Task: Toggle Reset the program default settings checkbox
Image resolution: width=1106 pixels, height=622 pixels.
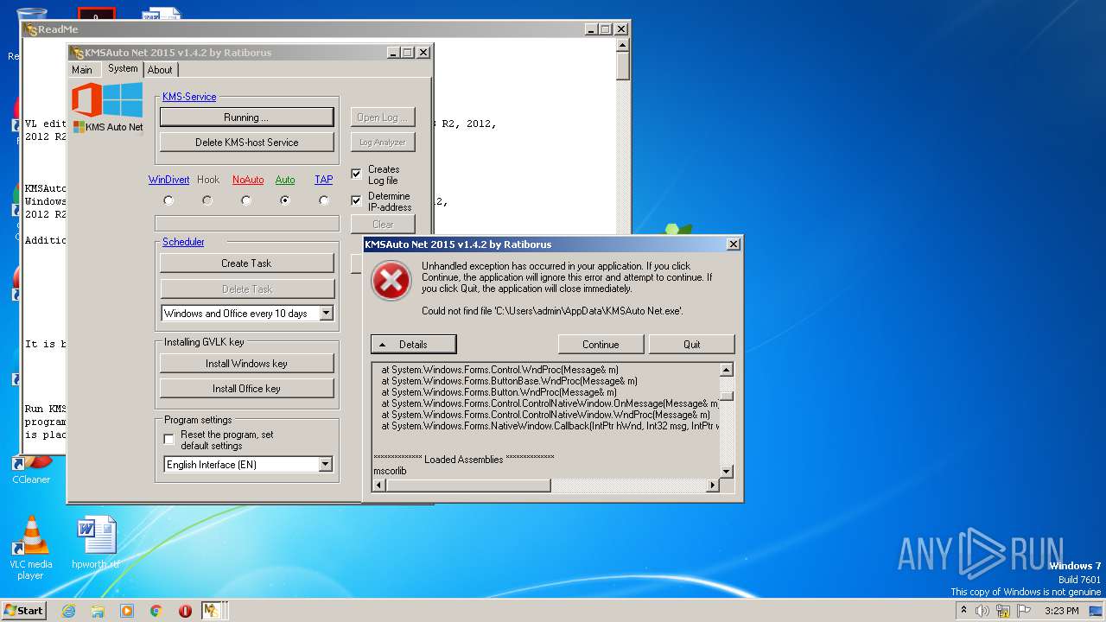Action: click(168, 440)
